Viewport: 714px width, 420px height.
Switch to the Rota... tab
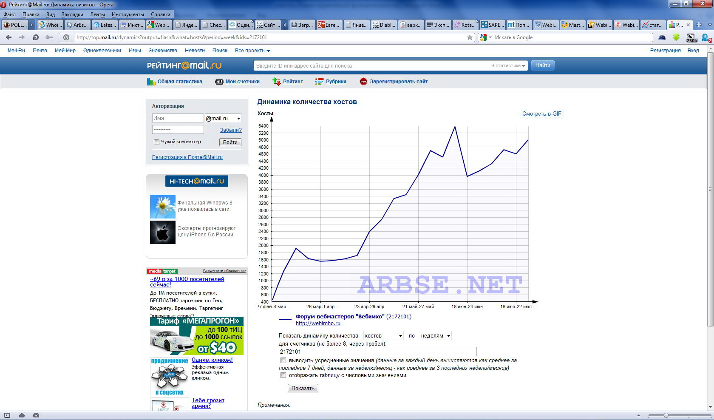[465, 25]
